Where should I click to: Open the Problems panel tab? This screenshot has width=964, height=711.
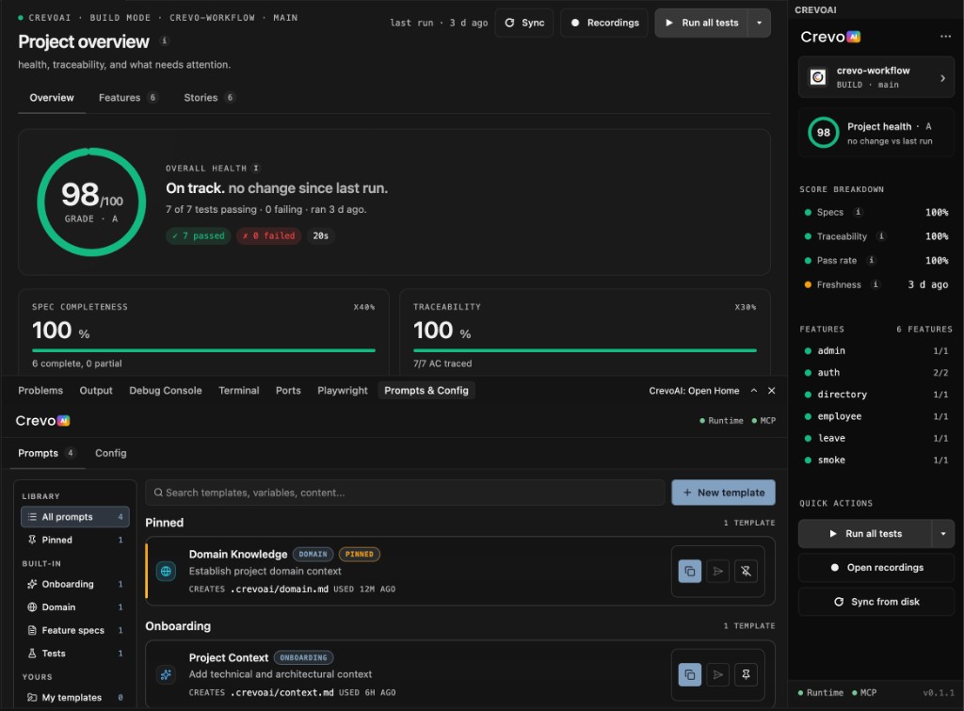(x=40, y=391)
